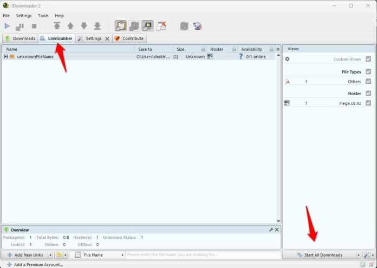The width and height of the screenshot is (377, 268).
Task: Click the file name search field
Action: tap(200, 254)
